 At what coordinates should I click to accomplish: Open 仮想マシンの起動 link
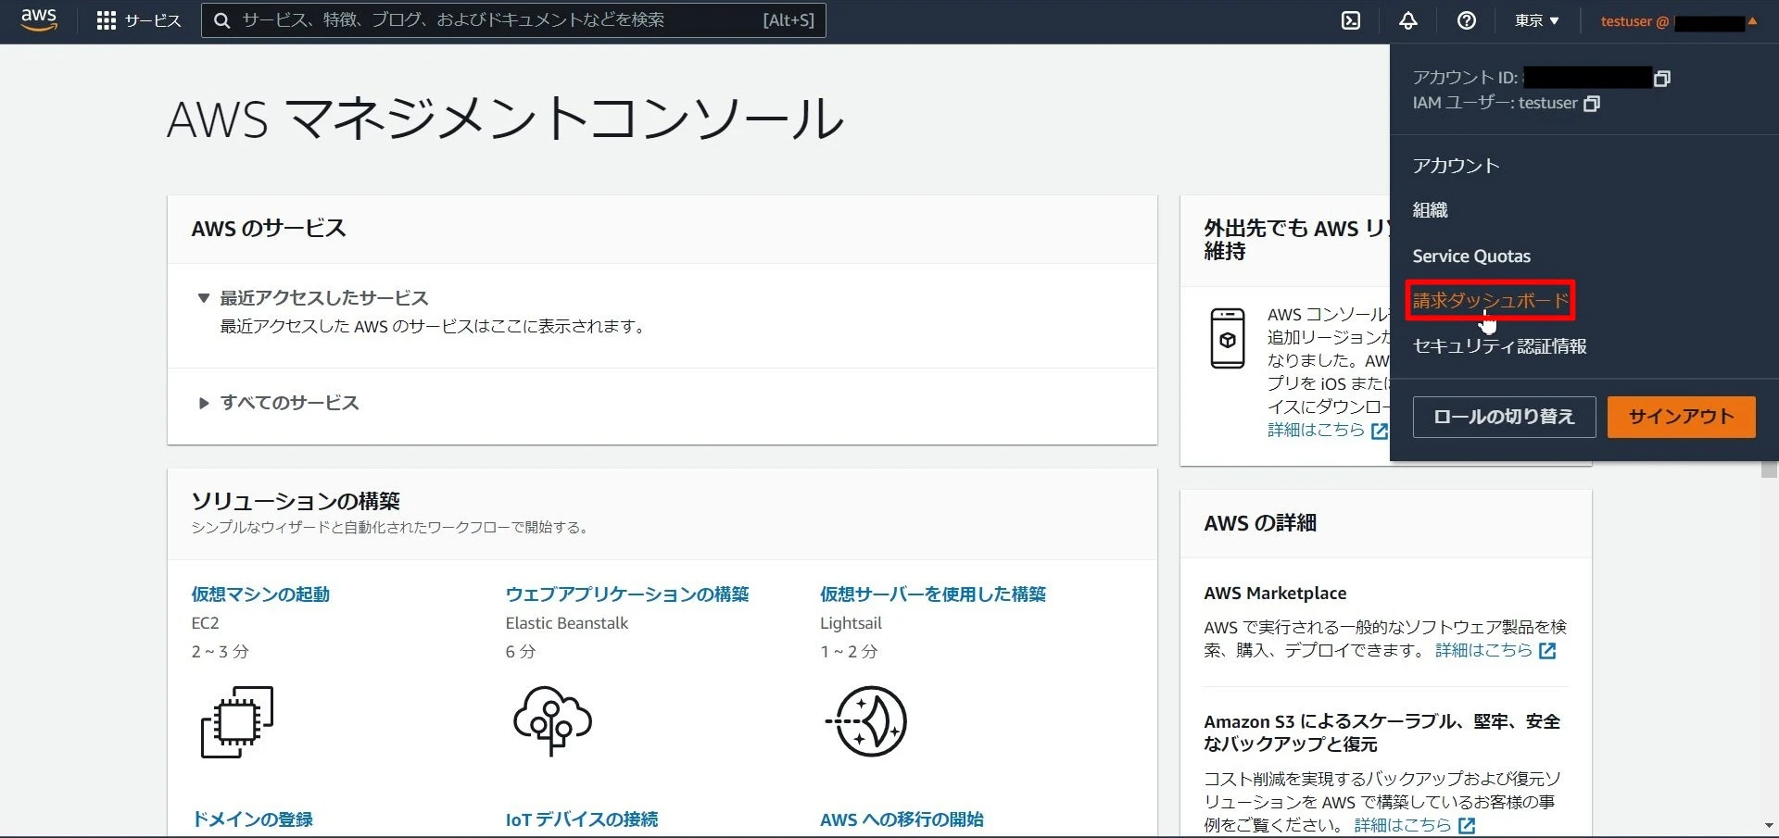260,594
